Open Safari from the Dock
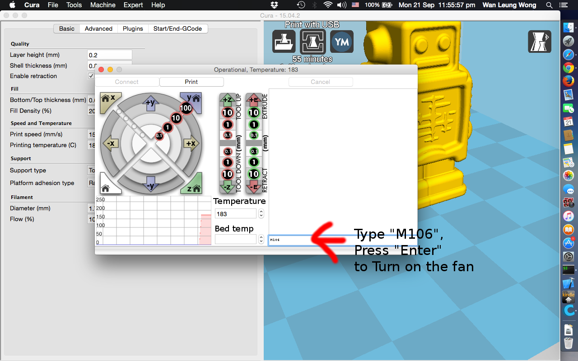 tap(568, 54)
